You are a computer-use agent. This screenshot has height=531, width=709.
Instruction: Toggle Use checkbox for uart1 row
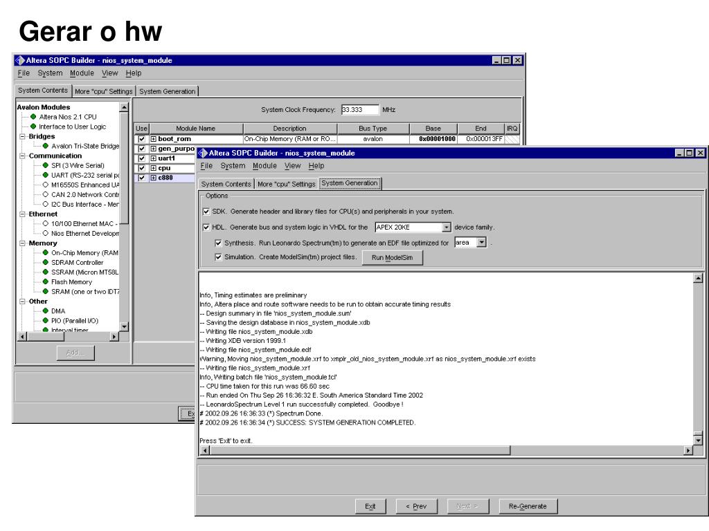[142, 158]
